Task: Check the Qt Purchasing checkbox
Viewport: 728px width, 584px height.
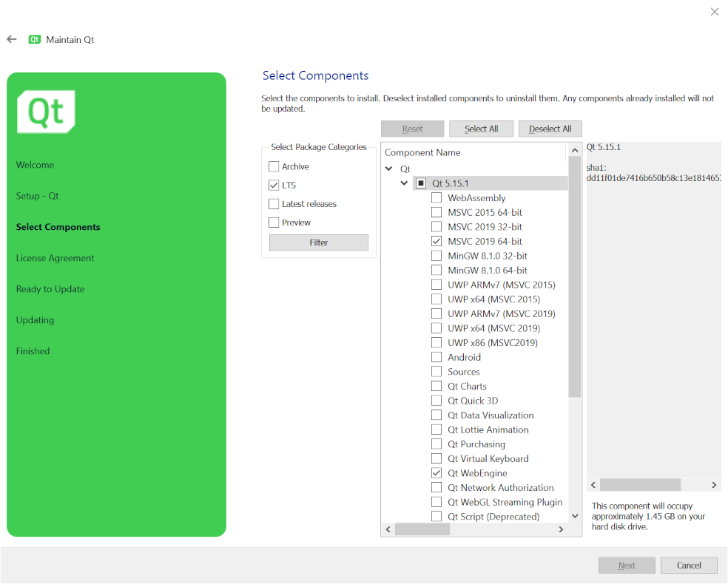Action: pyautogui.click(x=437, y=444)
